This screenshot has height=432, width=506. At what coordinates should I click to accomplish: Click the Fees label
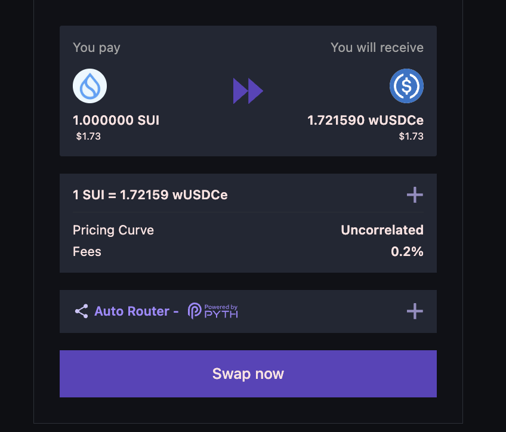(87, 251)
